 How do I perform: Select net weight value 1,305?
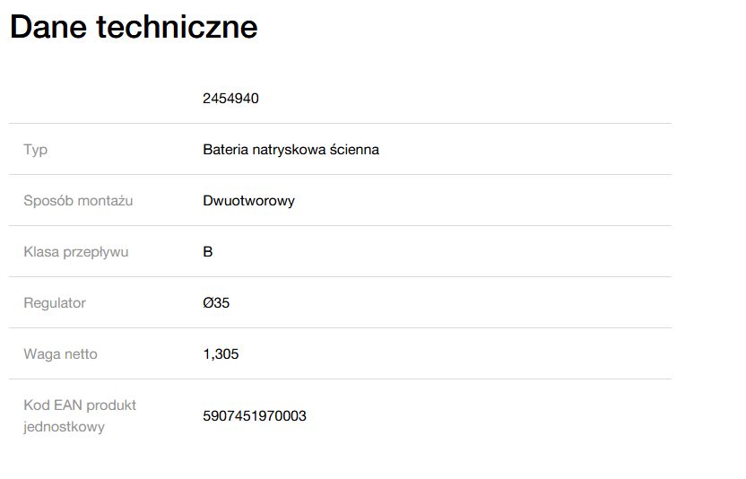(x=221, y=354)
